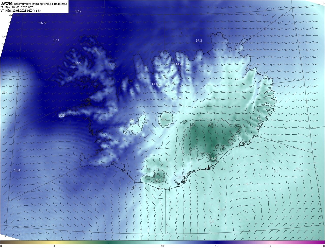Click the 14.5 value north of Iceland
The height and width of the screenshot is (248, 325).
coord(199,41)
